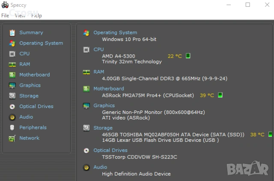Open Storage details from sidebar

pos(29,96)
